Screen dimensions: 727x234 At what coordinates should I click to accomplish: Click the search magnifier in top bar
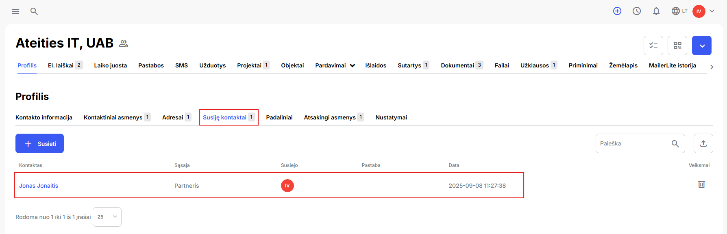[x=34, y=11]
